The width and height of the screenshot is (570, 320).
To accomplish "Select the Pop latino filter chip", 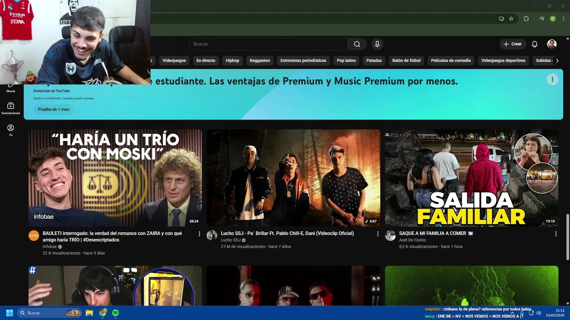I will 346,60.
